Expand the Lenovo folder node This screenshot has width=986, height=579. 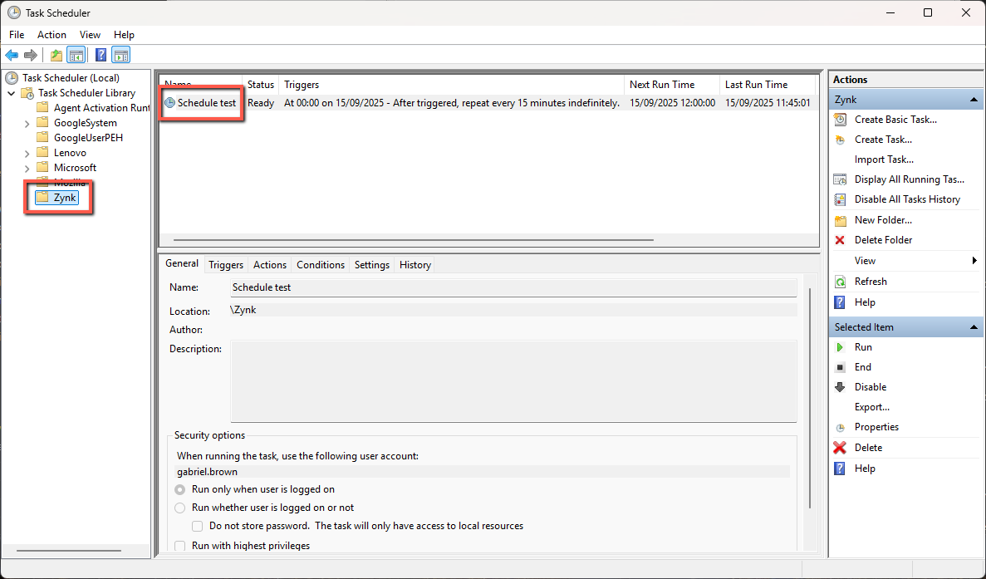[27, 154]
